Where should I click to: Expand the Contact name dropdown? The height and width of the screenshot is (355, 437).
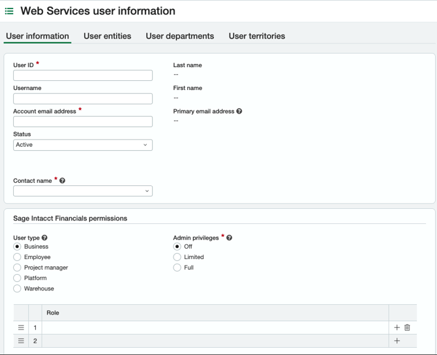point(83,191)
